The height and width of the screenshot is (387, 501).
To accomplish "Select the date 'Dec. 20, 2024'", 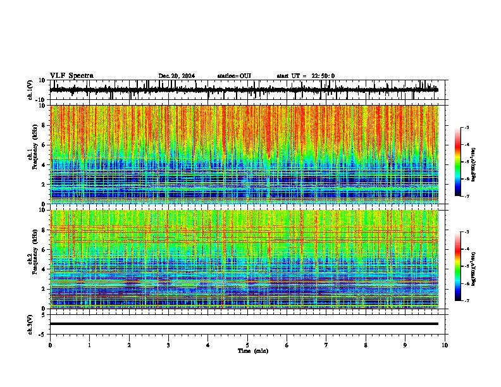I will click(176, 76).
